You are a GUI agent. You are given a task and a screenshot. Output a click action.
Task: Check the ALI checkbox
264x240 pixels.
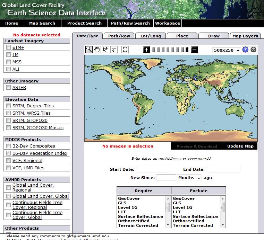(8, 69)
